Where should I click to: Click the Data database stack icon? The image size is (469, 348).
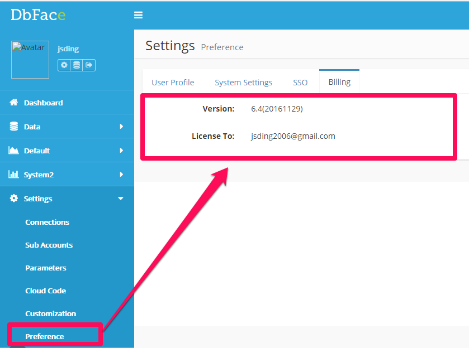coord(14,126)
